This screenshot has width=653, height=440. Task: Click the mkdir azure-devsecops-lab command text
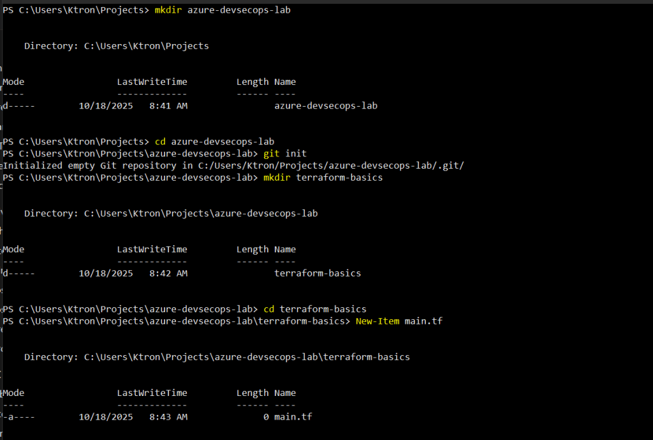click(223, 10)
